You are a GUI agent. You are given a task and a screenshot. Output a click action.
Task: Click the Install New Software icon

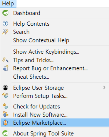coord(5,114)
